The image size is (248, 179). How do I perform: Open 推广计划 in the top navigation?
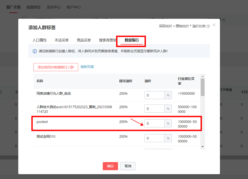click(13, 7)
